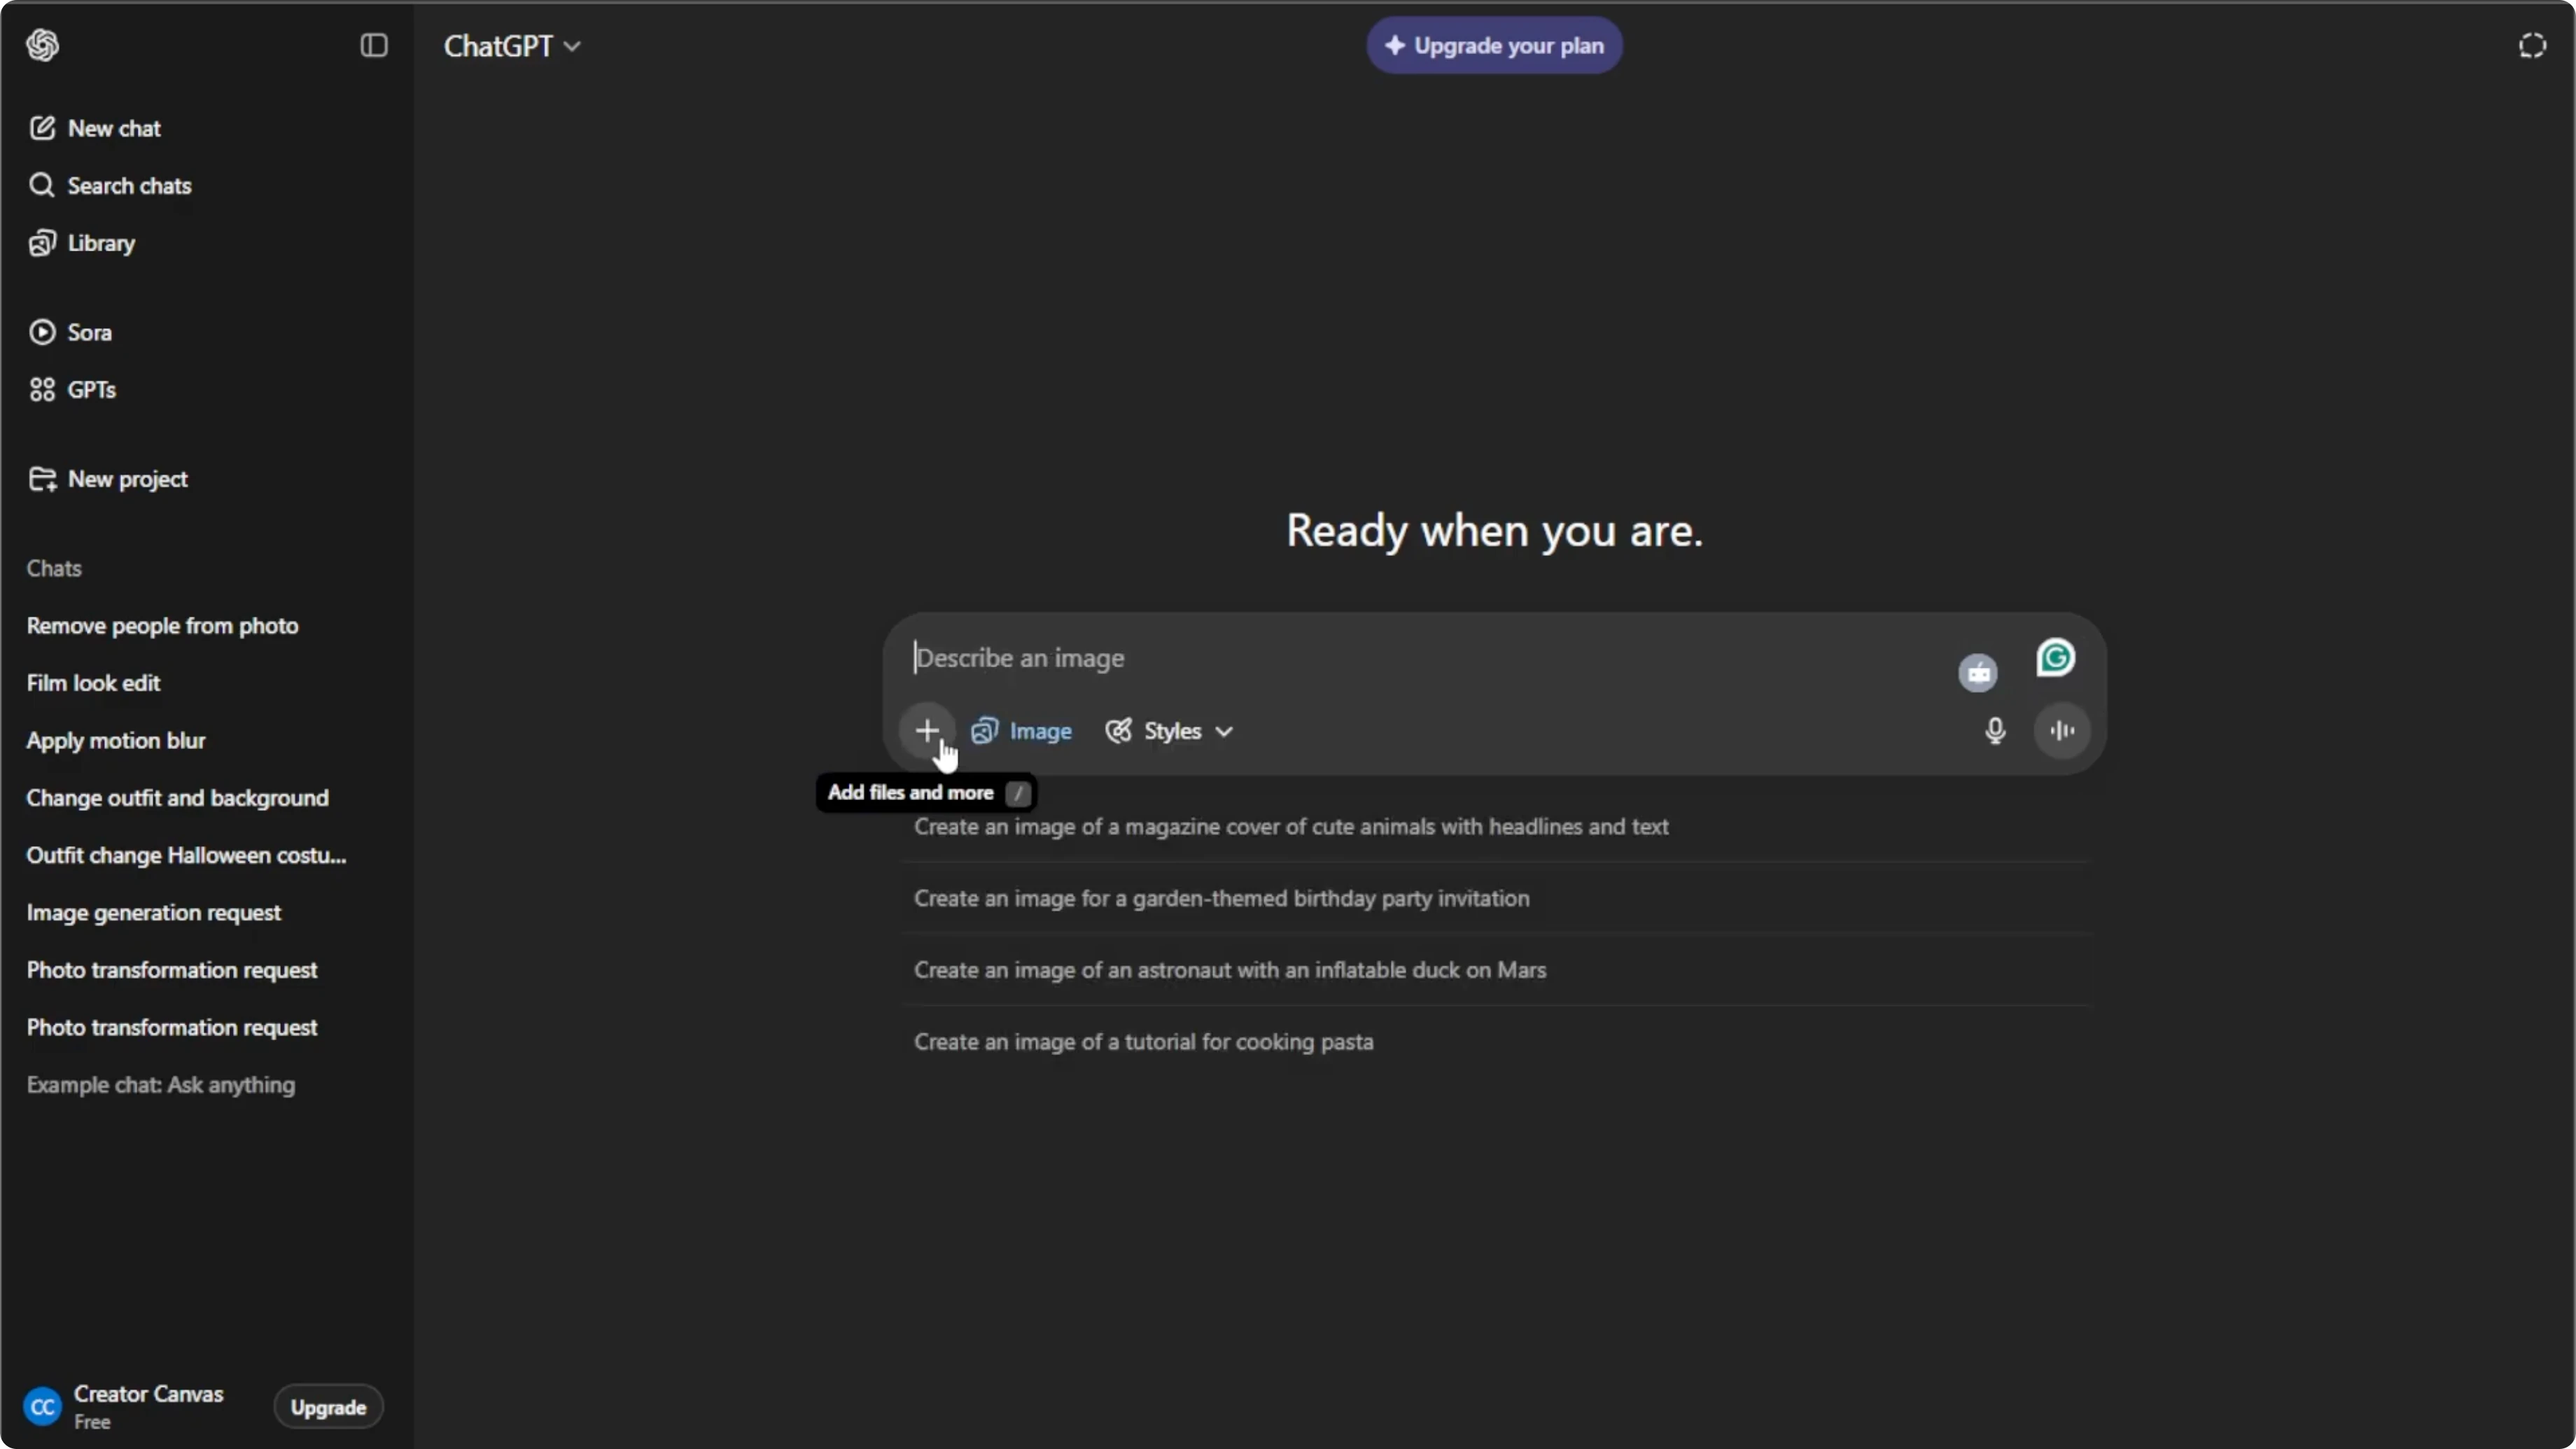This screenshot has width=2576, height=1449.
Task: Create a New project
Action: pyautogui.click(x=108, y=479)
